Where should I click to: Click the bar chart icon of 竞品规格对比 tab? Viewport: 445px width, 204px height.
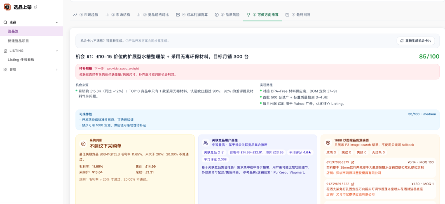tap(139, 15)
